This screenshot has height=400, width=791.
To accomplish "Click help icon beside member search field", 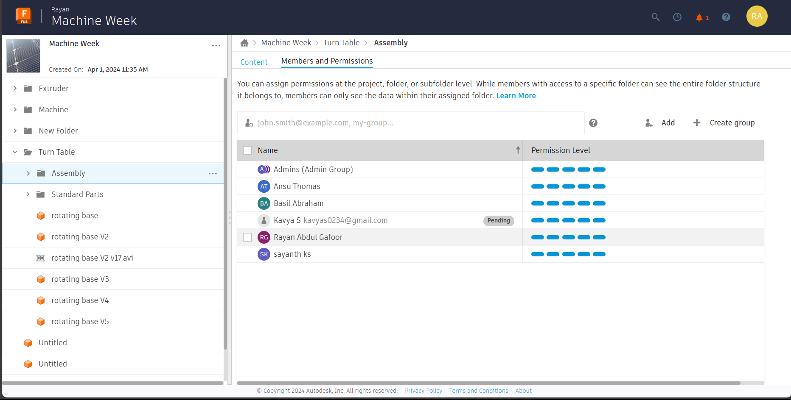I will [x=593, y=123].
